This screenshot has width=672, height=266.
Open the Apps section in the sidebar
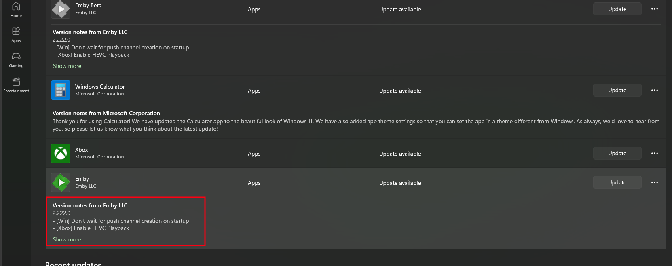[x=16, y=35]
